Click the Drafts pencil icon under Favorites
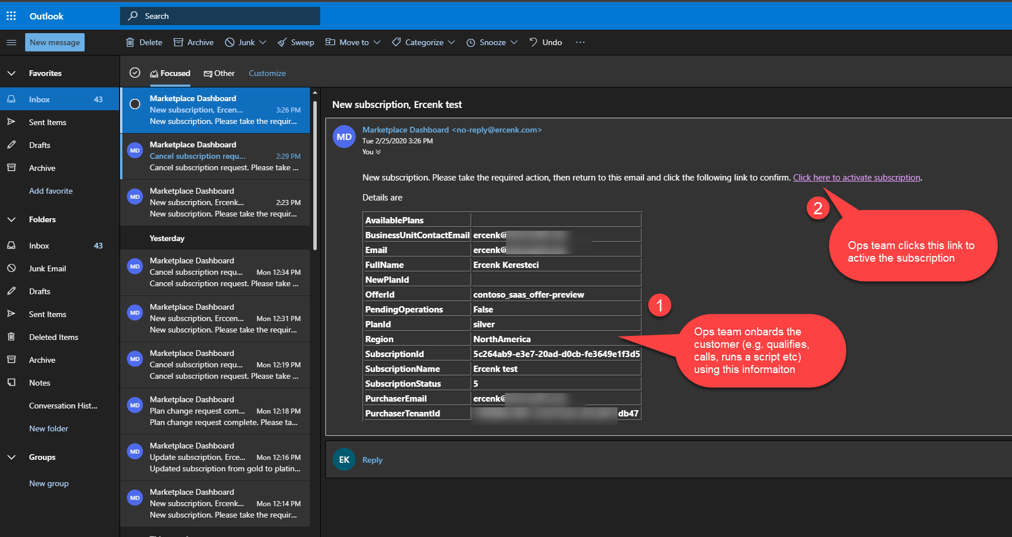 tap(11, 145)
